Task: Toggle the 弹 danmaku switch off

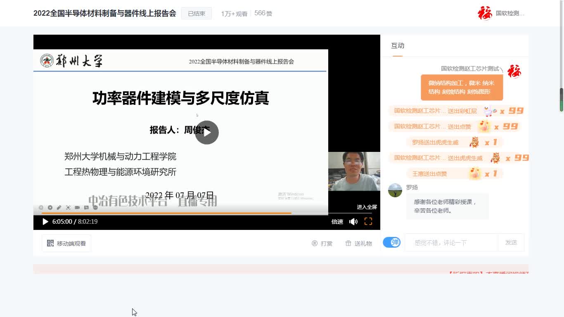Action: click(x=391, y=242)
